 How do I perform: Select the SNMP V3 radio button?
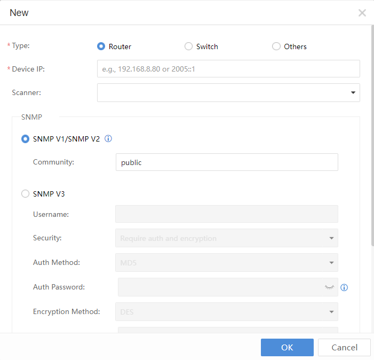[25, 194]
